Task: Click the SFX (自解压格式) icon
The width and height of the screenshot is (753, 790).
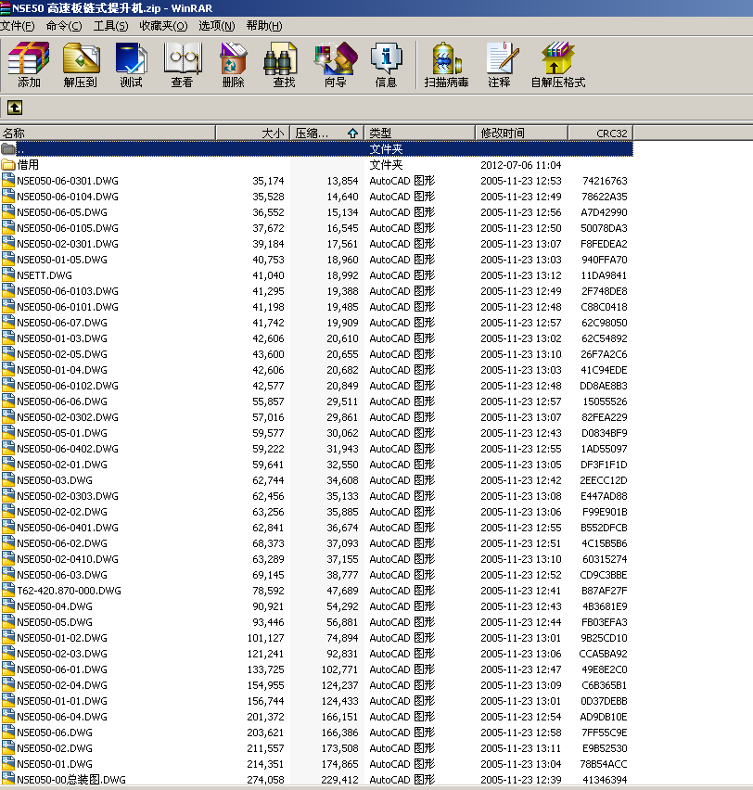Action: click(557, 58)
